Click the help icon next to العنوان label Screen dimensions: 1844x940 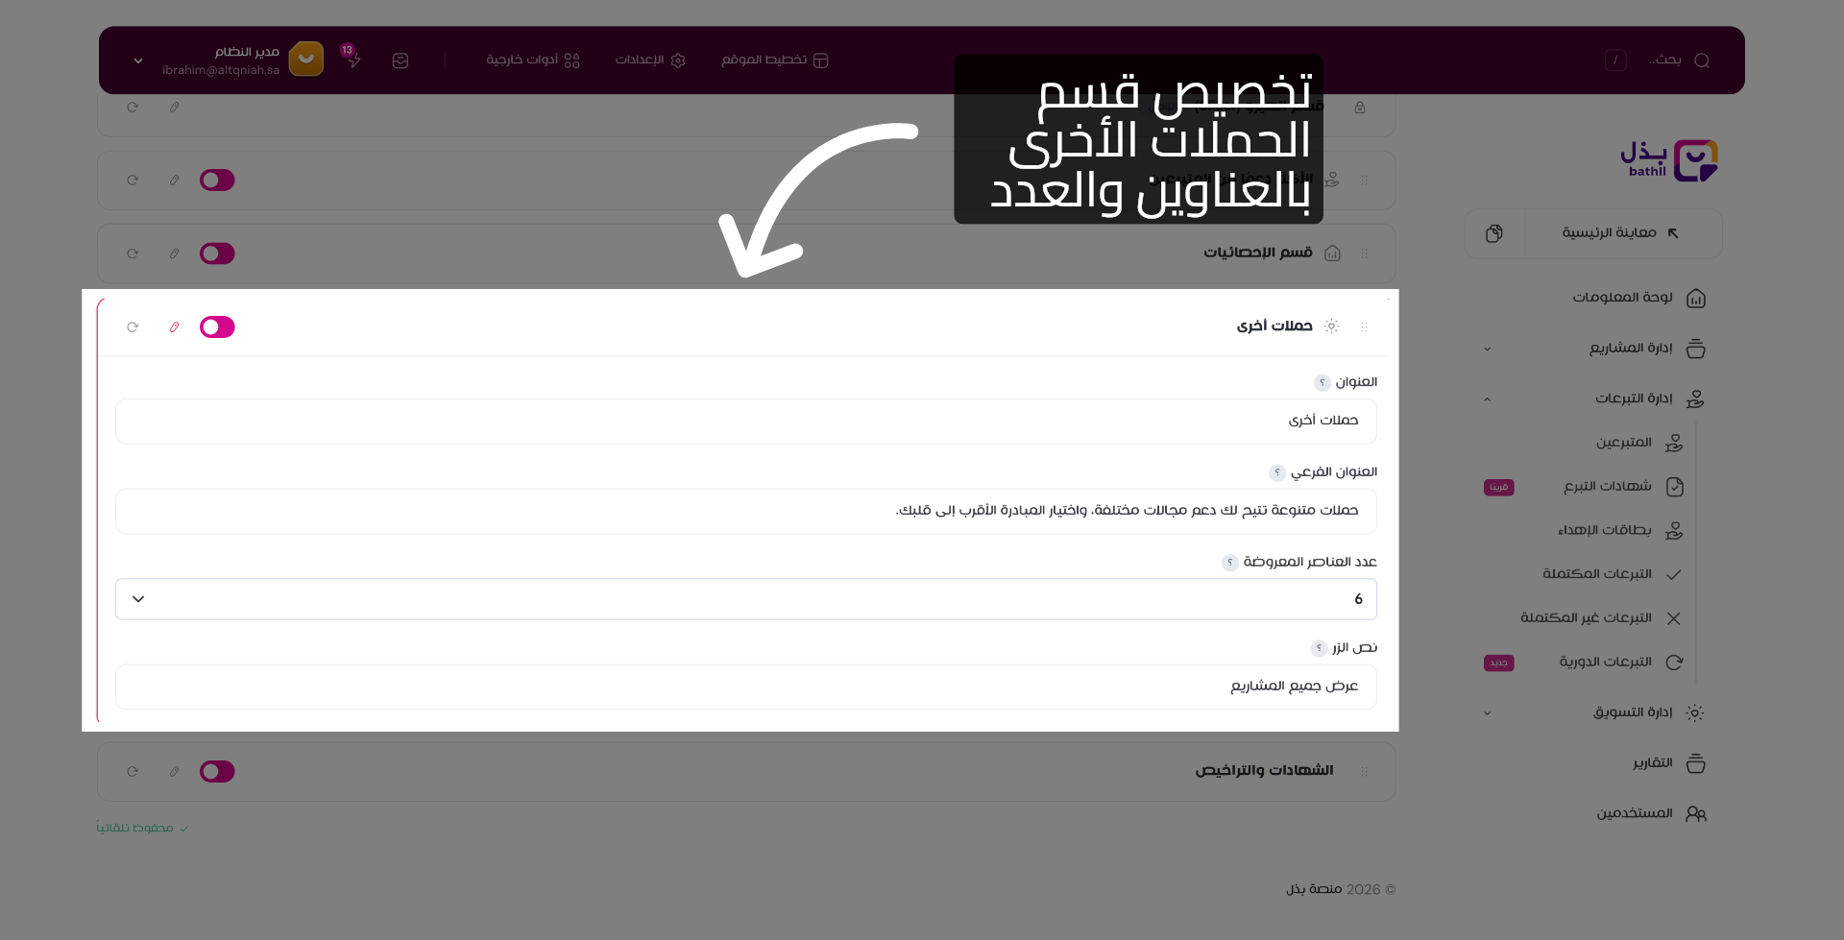1322,383
